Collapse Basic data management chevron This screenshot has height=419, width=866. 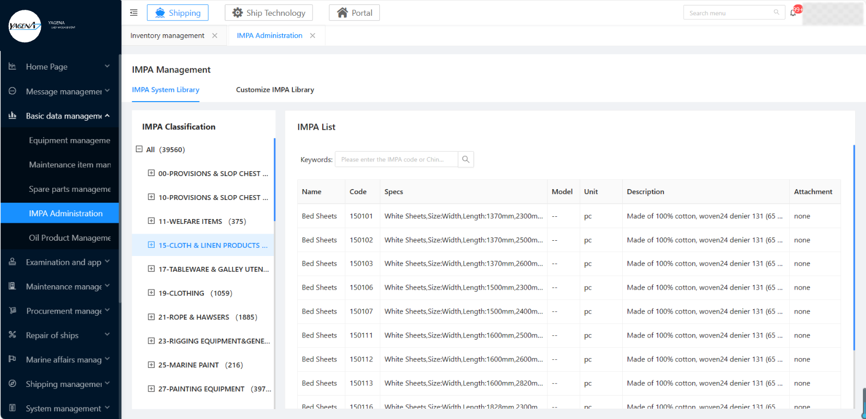click(x=107, y=116)
